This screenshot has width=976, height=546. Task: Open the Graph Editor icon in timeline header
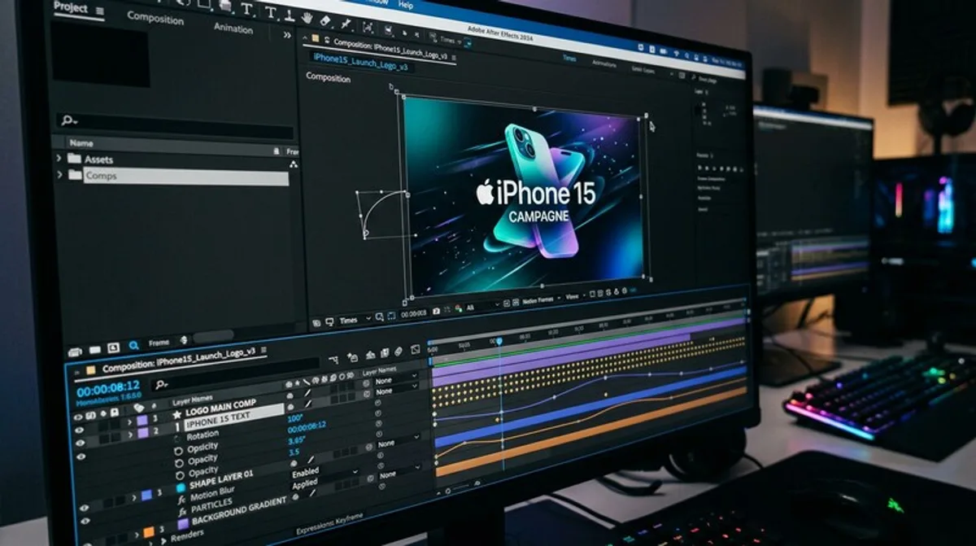[x=416, y=349]
